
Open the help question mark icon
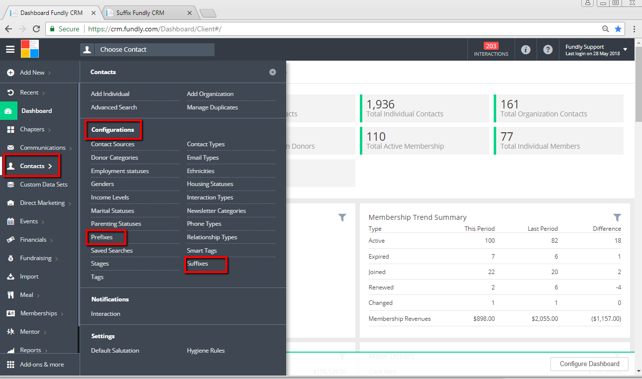click(x=548, y=50)
